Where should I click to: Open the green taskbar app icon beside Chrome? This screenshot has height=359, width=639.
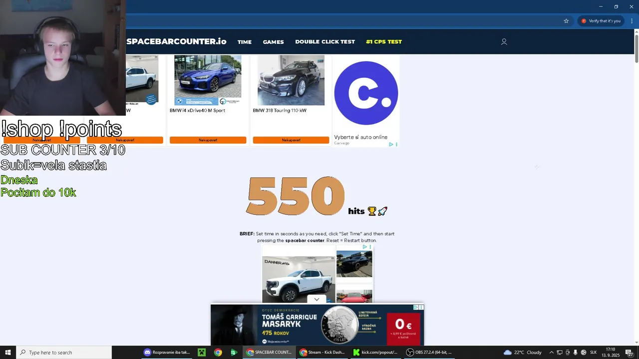[234, 353]
